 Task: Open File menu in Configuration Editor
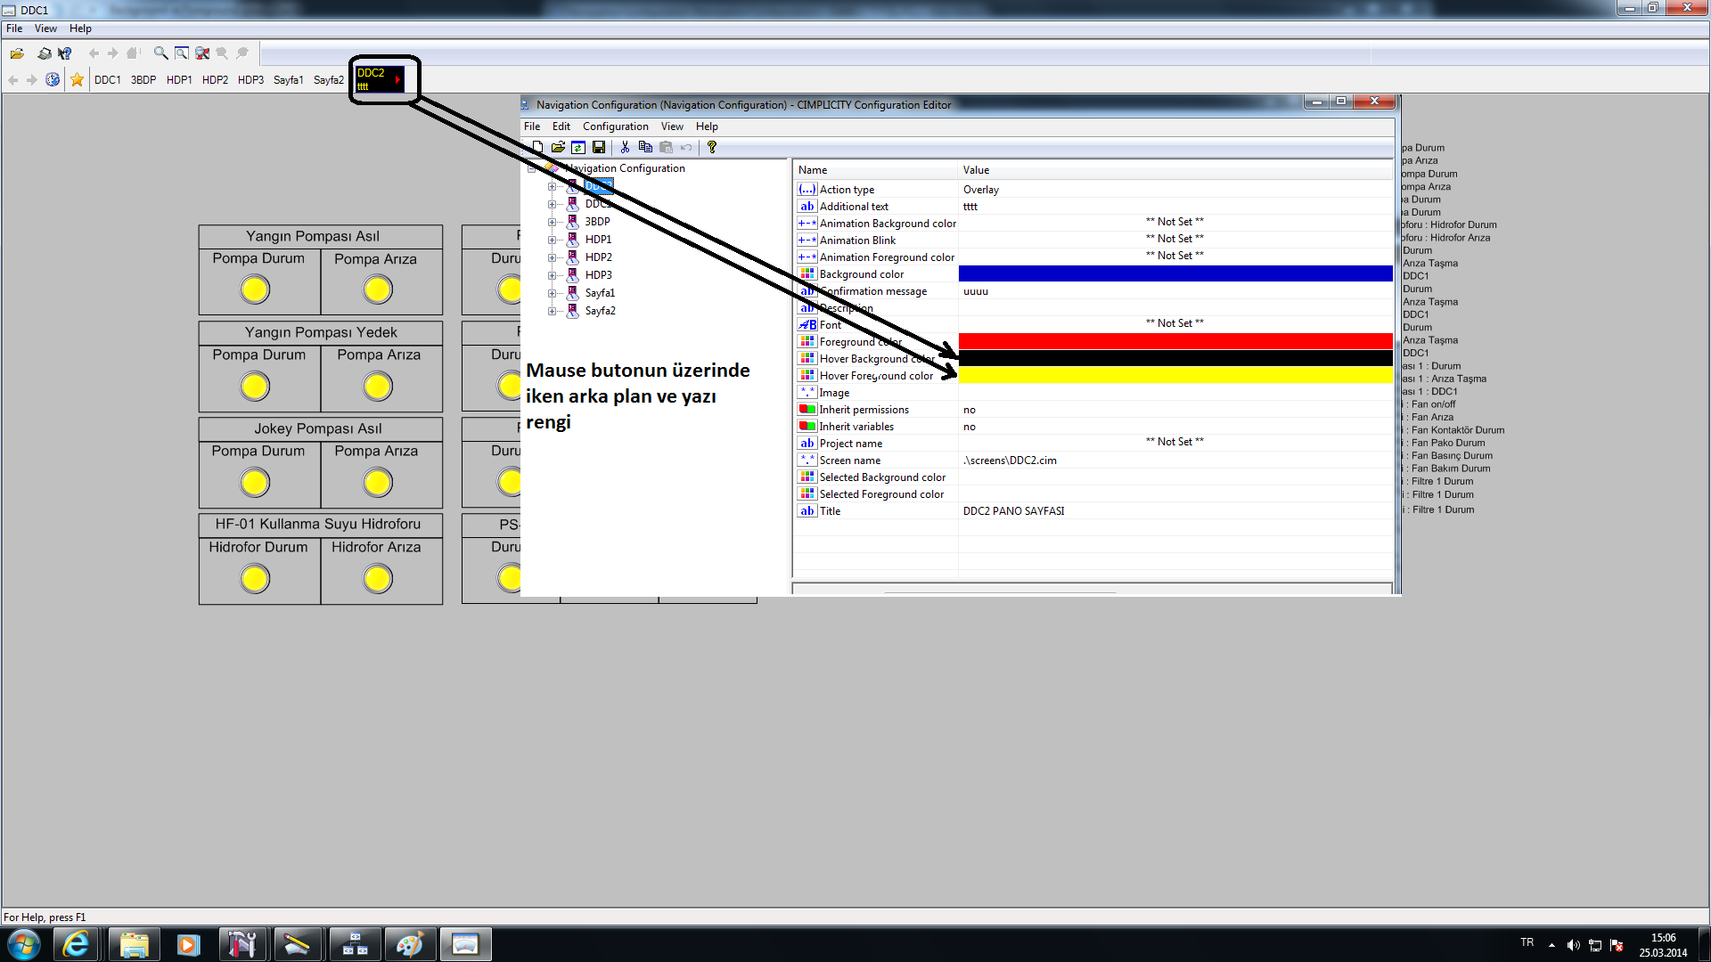pyautogui.click(x=532, y=126)
